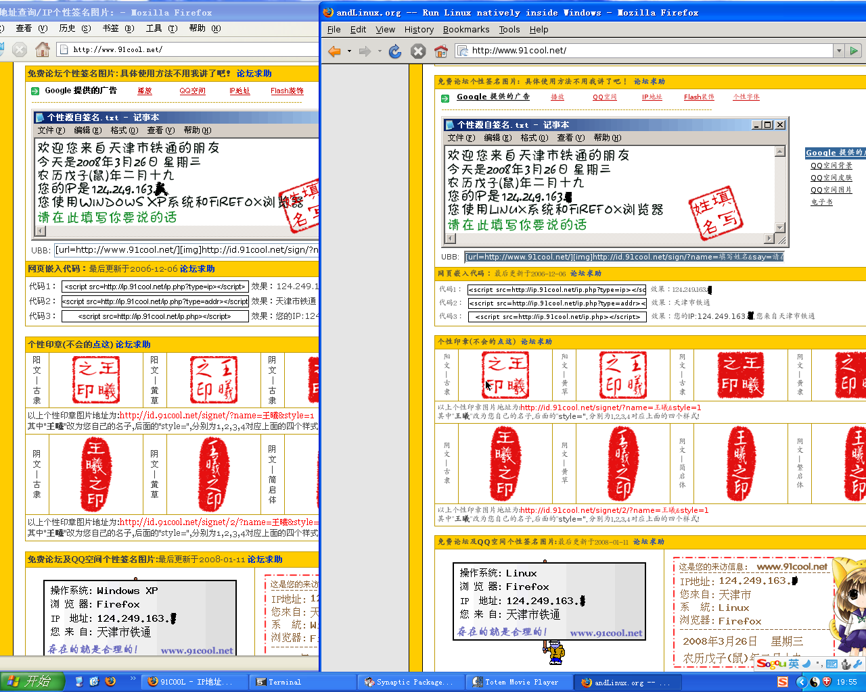Image resolution: width=866 pixels, height=692 pixels.
Task: Click Show Desktop quick launch icon
Action: (x=79, y=682)
